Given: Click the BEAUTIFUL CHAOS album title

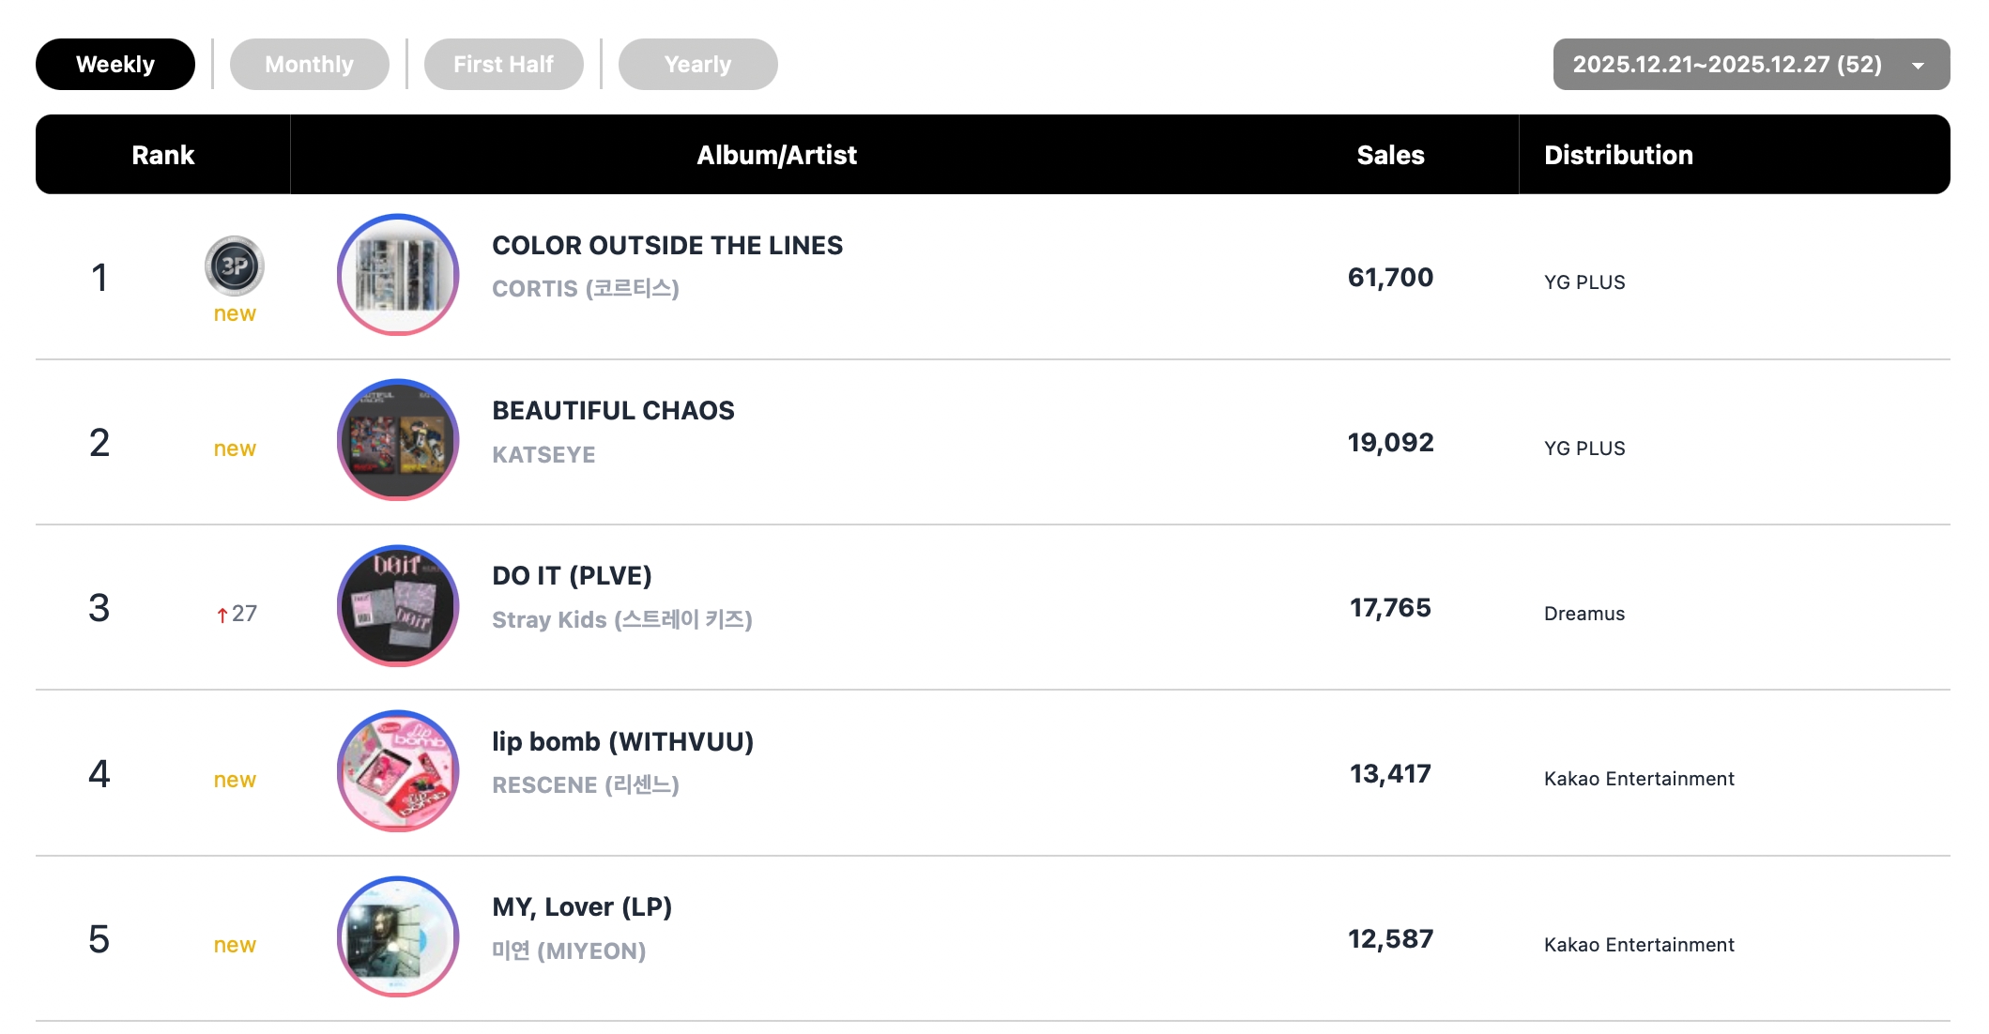Looking at the screenshot, I should click(613, 411).
